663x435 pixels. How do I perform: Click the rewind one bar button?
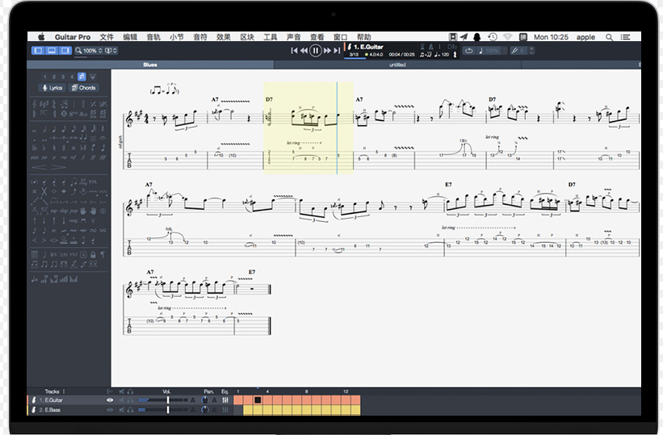304,51
